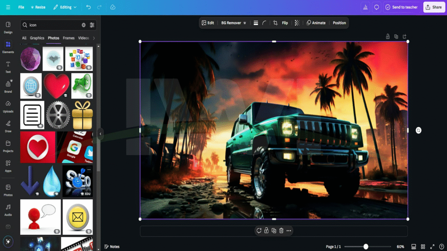
Task: Click Send to teacher button
Action: (x=402, y=7)
